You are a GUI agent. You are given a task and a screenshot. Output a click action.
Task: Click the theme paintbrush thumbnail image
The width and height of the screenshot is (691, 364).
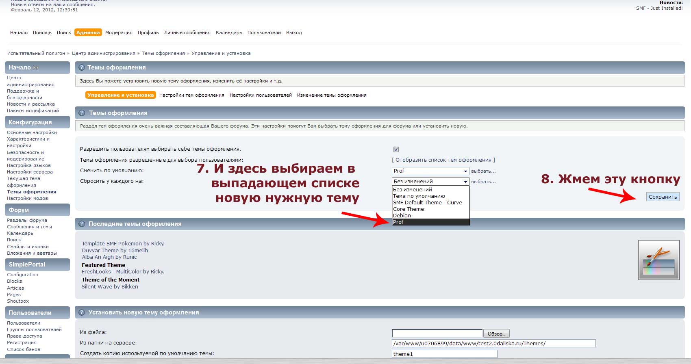[x=658, y=260]
